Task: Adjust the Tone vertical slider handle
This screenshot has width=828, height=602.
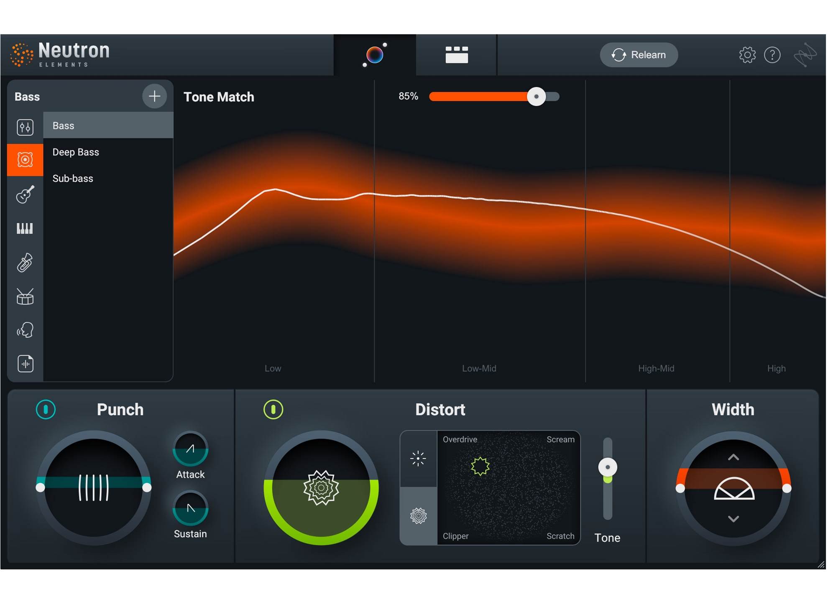Action: click(x=608, y=467)
